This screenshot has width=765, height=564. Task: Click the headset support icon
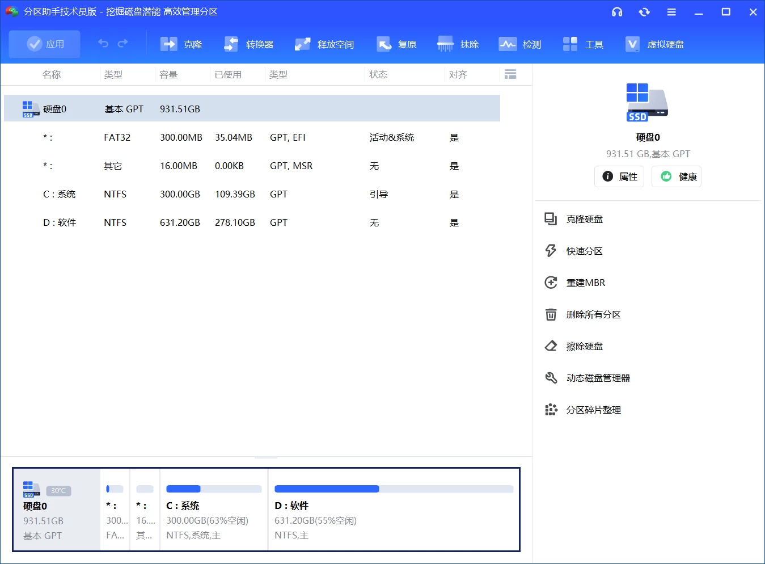[617, 11]
